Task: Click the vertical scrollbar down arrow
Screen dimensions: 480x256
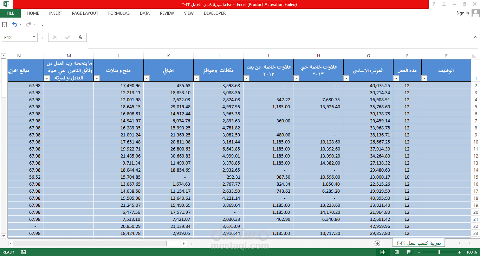Action: 4,236
